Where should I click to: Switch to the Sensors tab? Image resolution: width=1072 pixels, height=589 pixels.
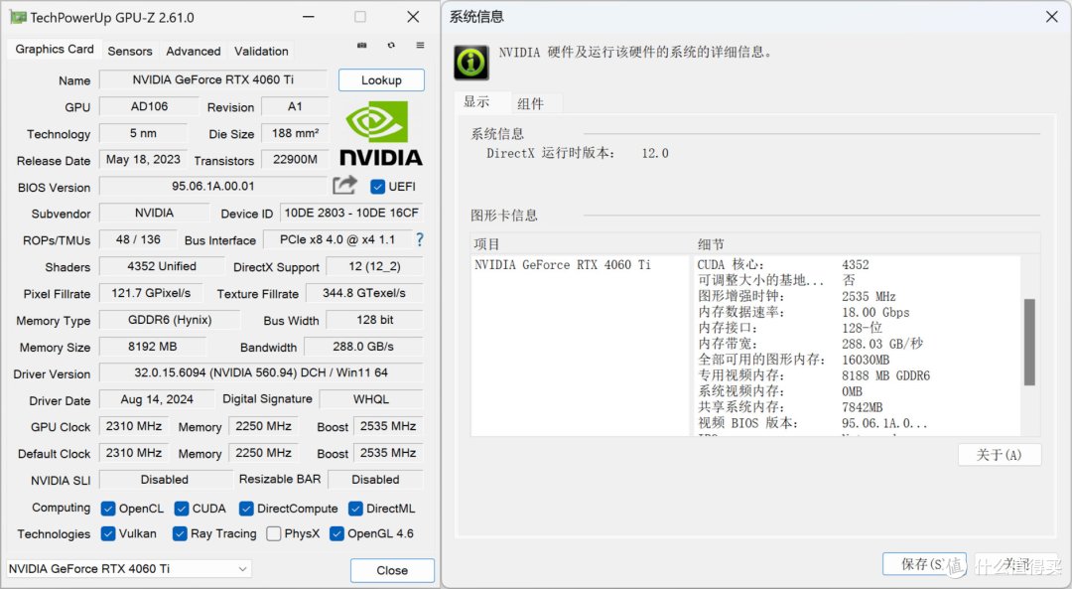pos(130,52)
